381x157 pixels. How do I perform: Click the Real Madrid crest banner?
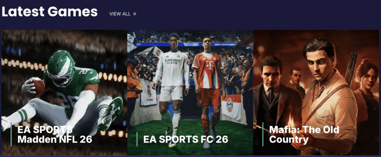point(148,92)
